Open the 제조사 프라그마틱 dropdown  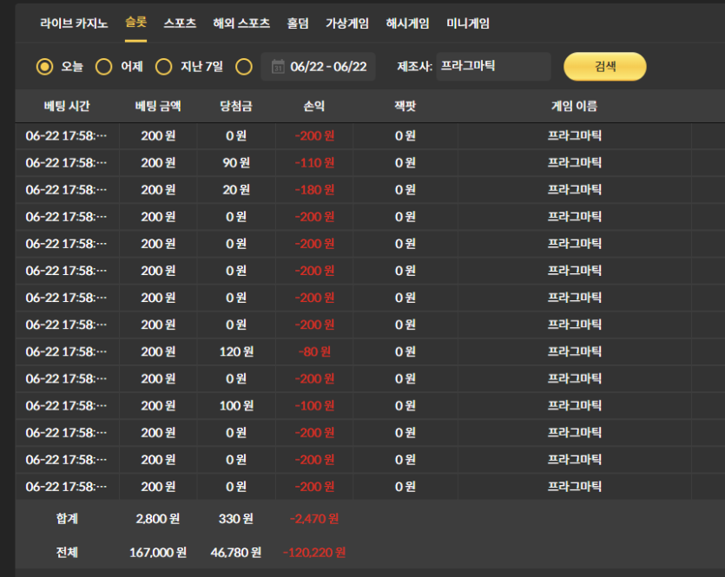tap(493, 67)
